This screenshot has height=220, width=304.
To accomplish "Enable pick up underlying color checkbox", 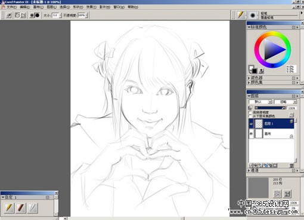I will [x=250, y=116].
